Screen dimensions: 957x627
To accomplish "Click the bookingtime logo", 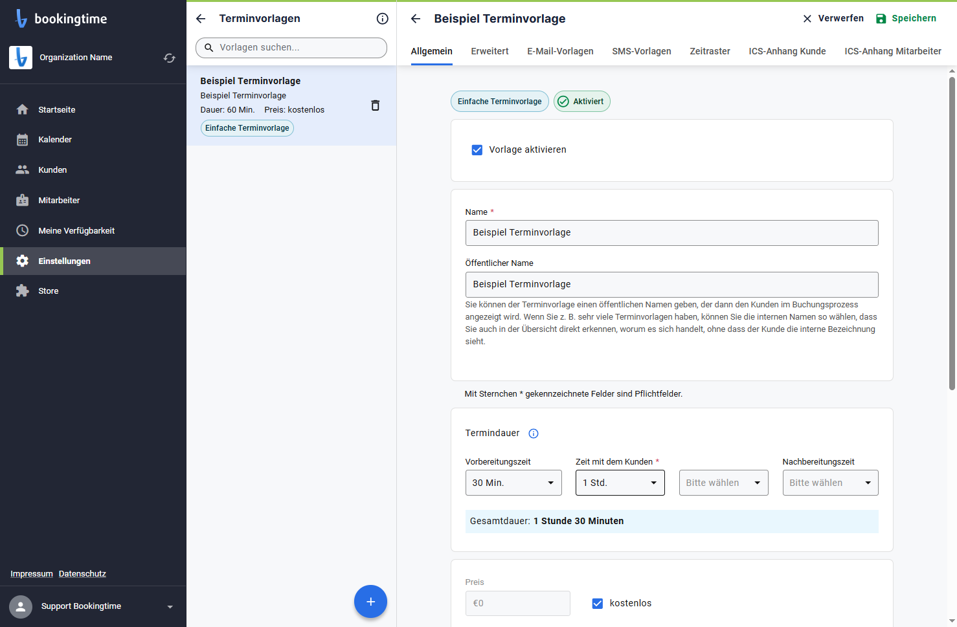I will tap(62, 19).
